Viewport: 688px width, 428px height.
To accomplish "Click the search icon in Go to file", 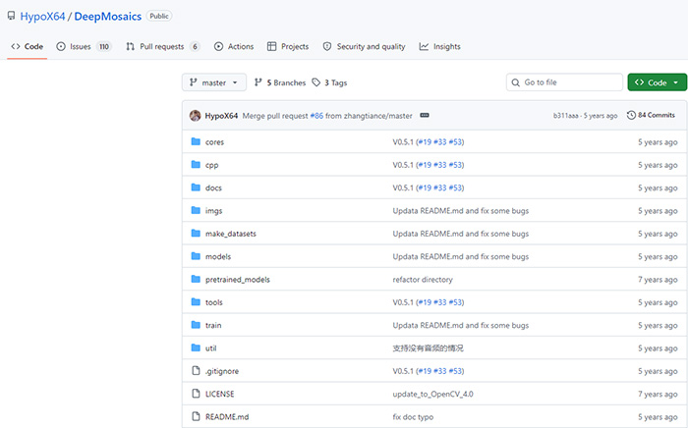I will tap(516, 82).
